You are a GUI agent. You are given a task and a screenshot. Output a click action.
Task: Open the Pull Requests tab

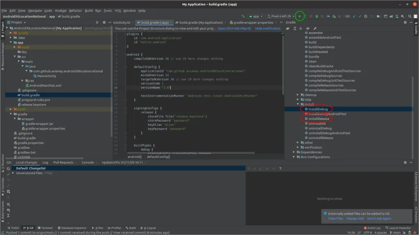[63, 162]
